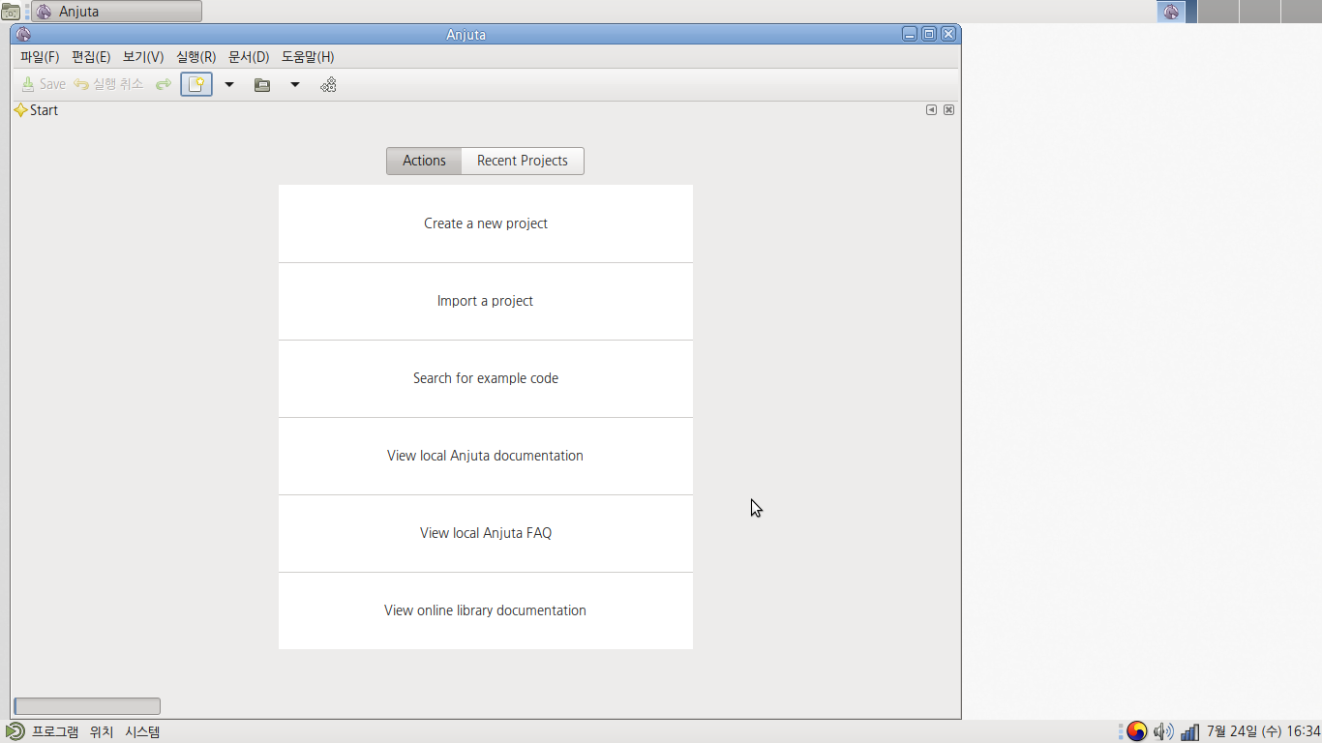Open the 실행(R) menu

pyautogui.click(x=195, y=57)
